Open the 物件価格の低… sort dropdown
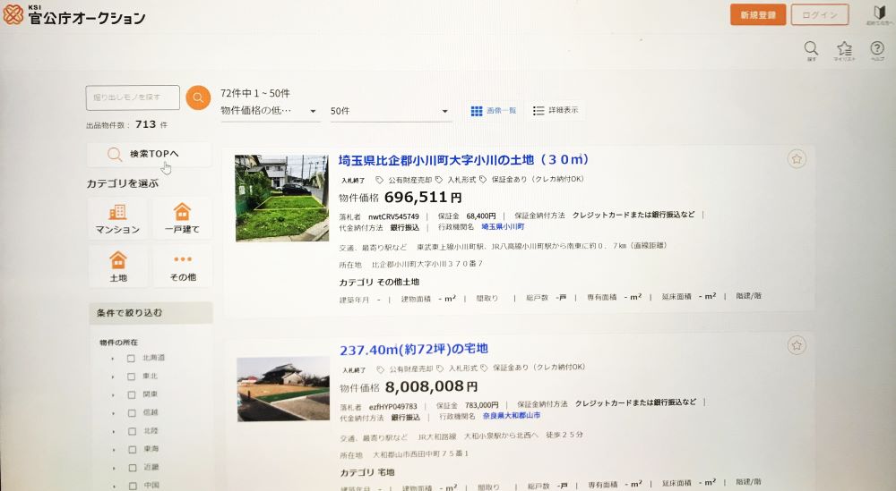Screen dimensions: 896x491 coord(269,111)
